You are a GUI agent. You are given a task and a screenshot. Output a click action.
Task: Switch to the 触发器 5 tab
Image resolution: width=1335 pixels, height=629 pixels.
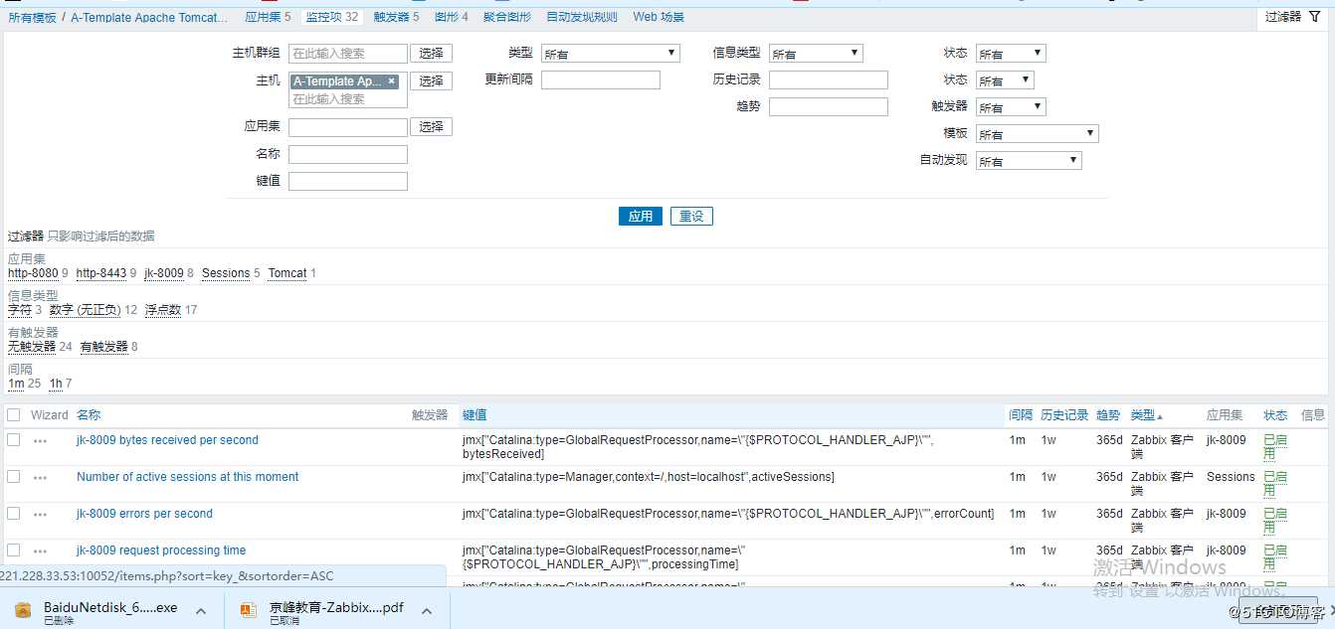396,17
